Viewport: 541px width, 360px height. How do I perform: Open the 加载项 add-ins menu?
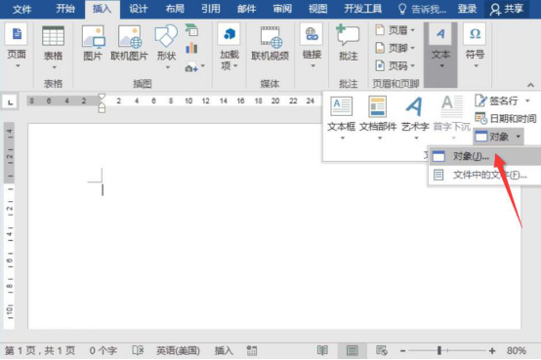pyautogui.click(x=229, y=46)
